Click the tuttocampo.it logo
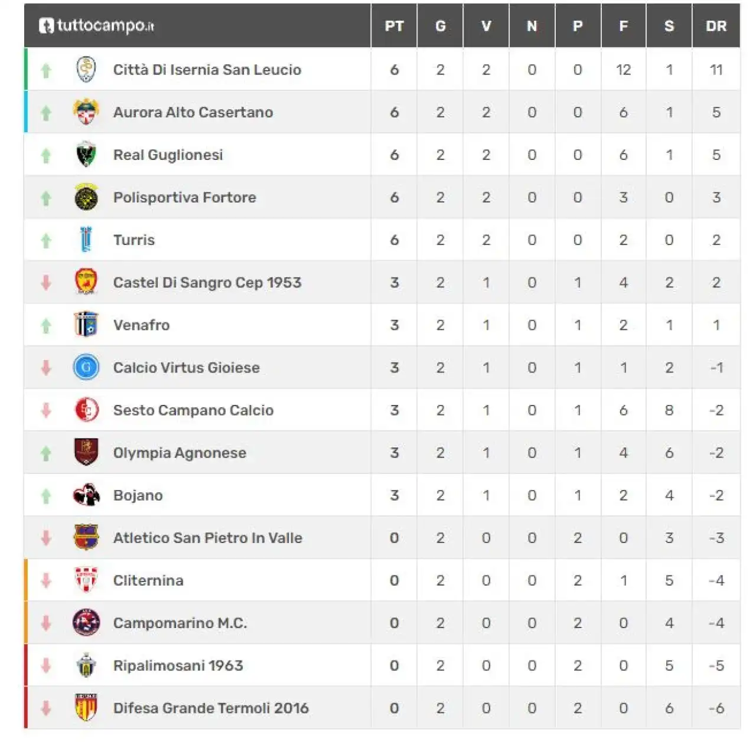This screenshot has width=756, height=742. point(96,26)
